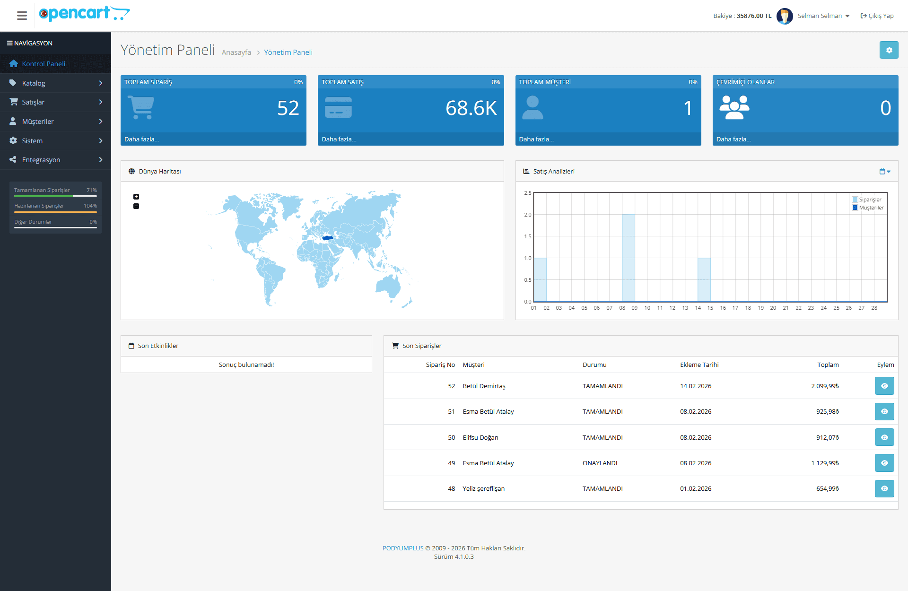The width and height of the screenshot is (908, 591).
Task: Select Kontrol Paneli in navigation
Action: coord(44,64)
